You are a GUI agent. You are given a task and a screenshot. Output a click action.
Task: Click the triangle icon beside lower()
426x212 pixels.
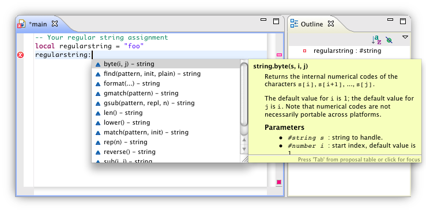pyautogui.click(x=98, y=123)
